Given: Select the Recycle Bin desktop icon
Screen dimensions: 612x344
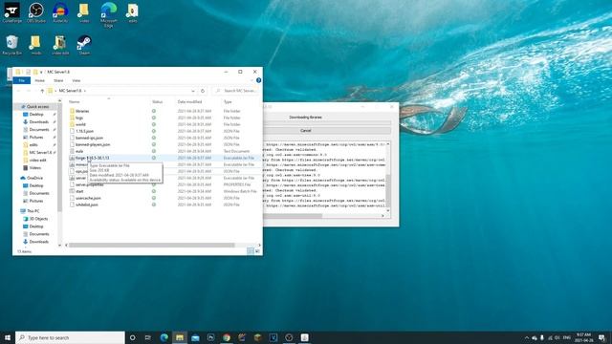Looking at the screenshot, I should click(12, 45).
